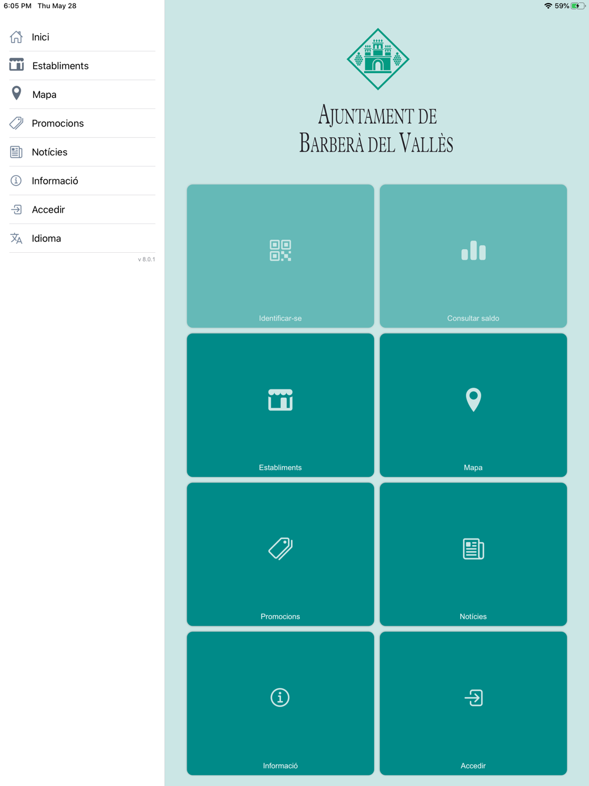Tap the info icon on Informació tile

tap(280, 698)
